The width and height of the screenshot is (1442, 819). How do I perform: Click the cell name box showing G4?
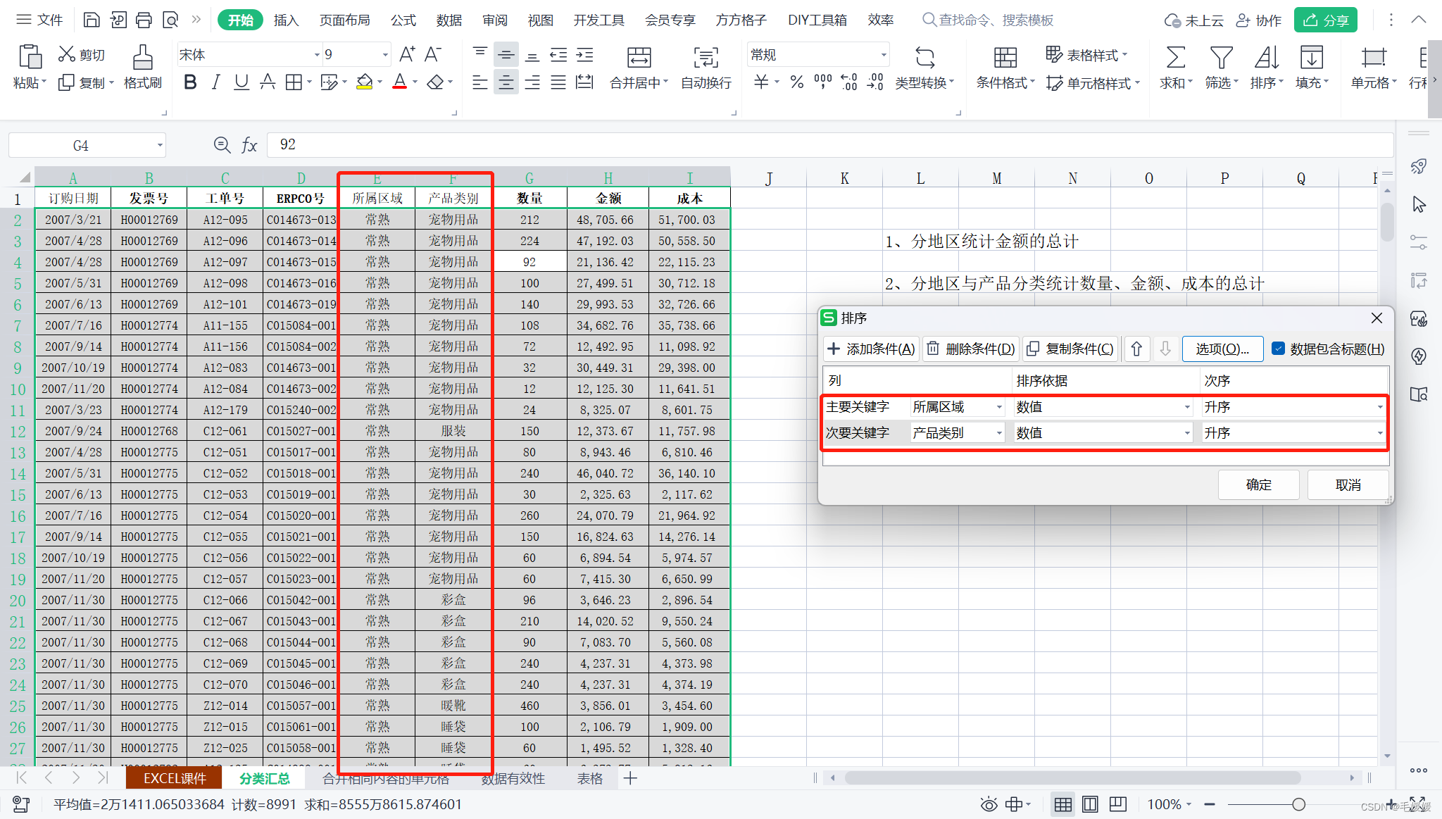[81, 145]
